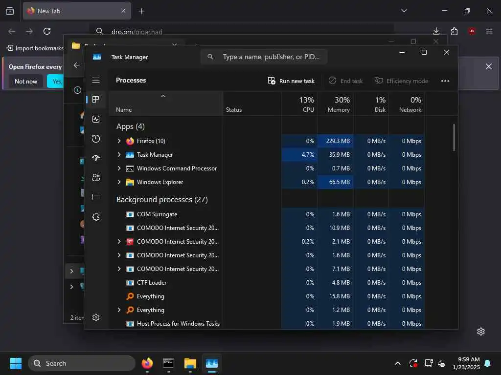
Task: Select the Firefox app icon in process list
Action: (130, 141)
